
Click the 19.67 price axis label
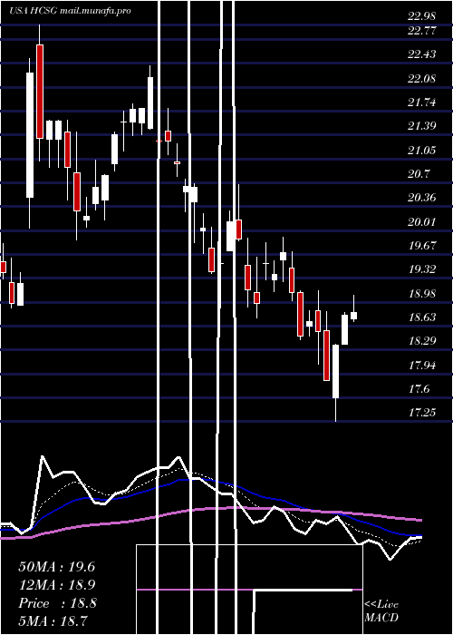[x=421, y=246]
